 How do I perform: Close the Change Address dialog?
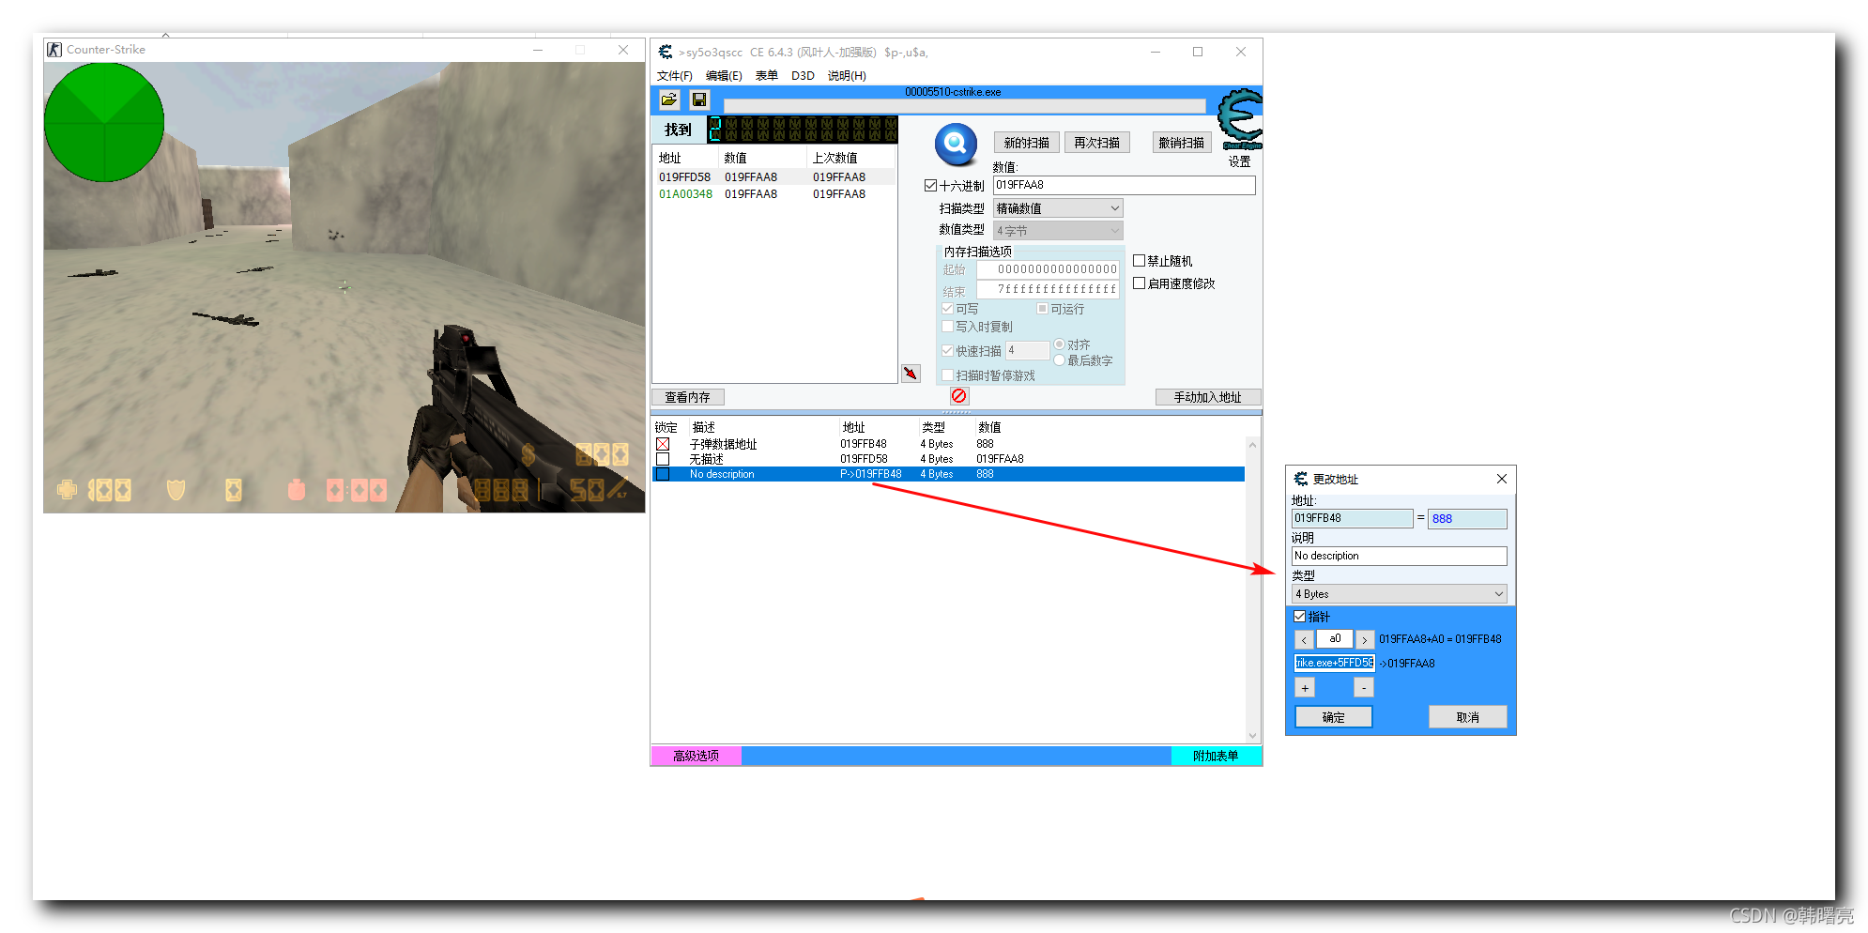click(x=1501, y=479)
